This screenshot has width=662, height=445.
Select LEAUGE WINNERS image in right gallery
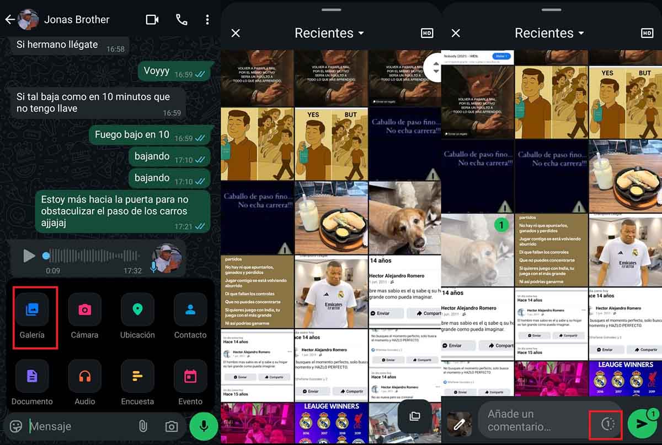(x=626, y=378)
